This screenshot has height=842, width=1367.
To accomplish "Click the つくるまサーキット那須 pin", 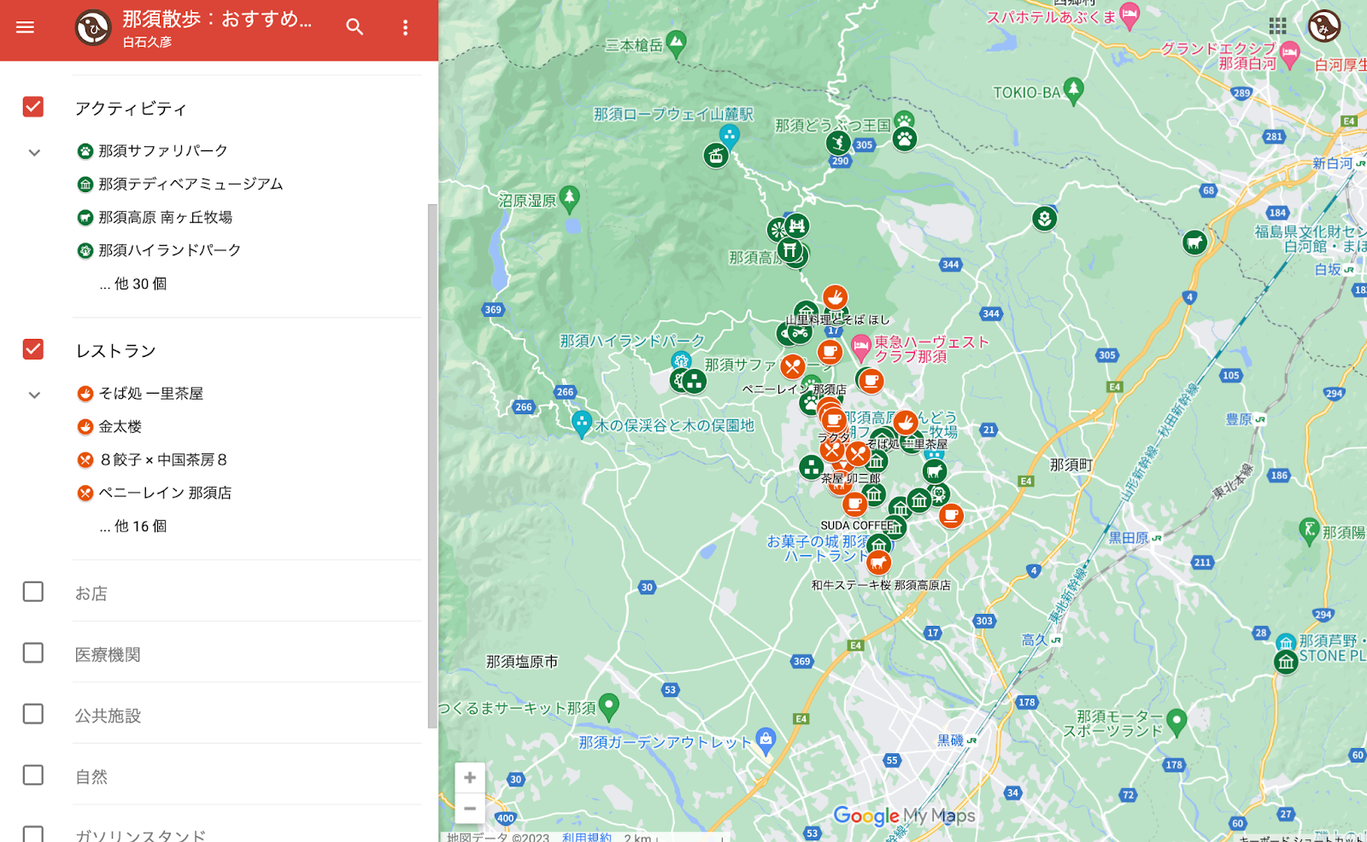I will [608, 705].
